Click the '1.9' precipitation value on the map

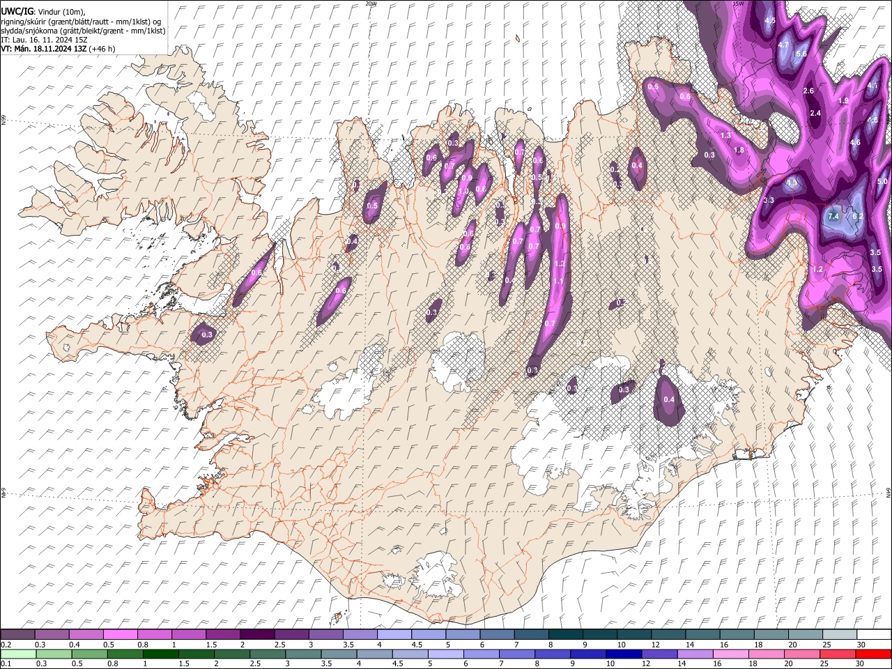pyautogui.click(x=843, y=101)
